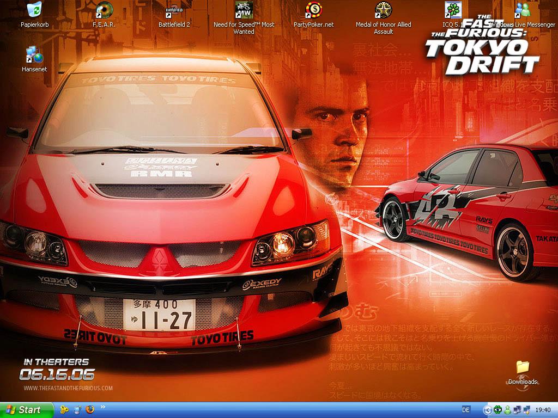Open the Papierkorb recycle bin icon
The height and width of the screenshot is (418, 558).
pos(34,10)
